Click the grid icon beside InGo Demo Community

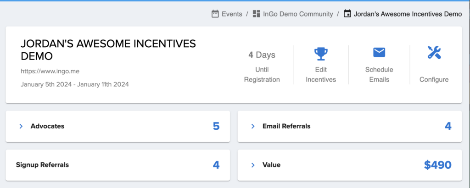pos(256,14)
